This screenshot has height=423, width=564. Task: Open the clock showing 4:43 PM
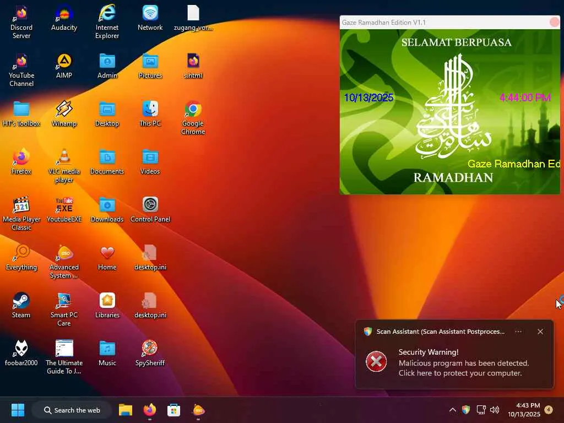pyautogui.click(x=524, y=410)
